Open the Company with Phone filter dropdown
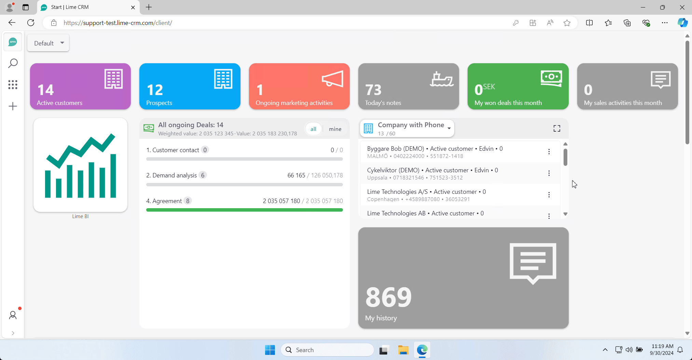The height and width of the screenshot is (360, 692). click(x=407, y=129)
